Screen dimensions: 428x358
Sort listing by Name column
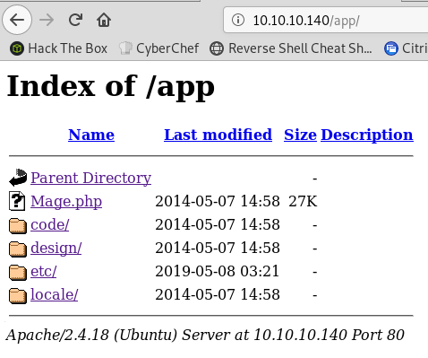(x=91, y=135)
